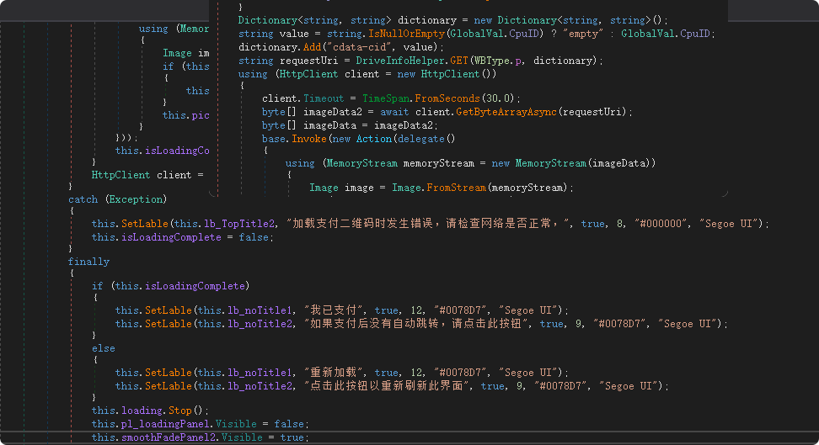Click the finally keyword
819x445 pixels.
click(88, 262)
